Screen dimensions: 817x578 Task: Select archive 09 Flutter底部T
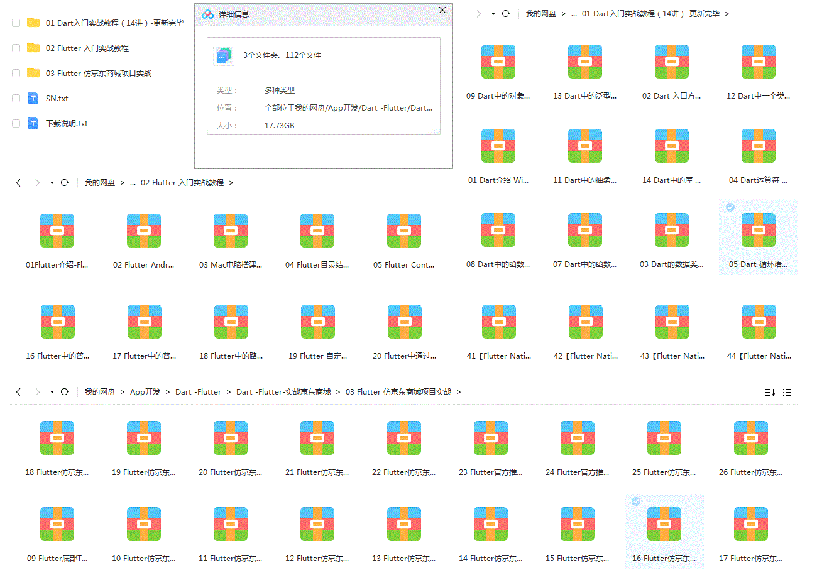(57, 524)
